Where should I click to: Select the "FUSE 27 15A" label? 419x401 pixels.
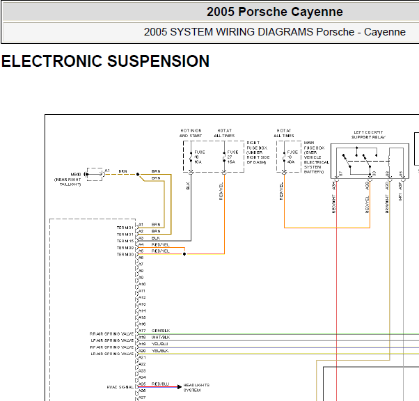click(x=232, y=157)
